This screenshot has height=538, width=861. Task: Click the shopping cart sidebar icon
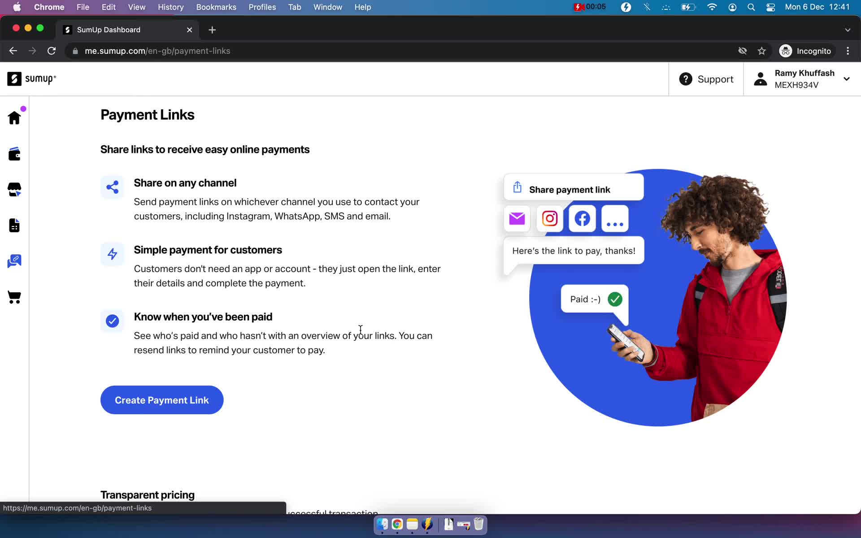[x=14, y=298]
